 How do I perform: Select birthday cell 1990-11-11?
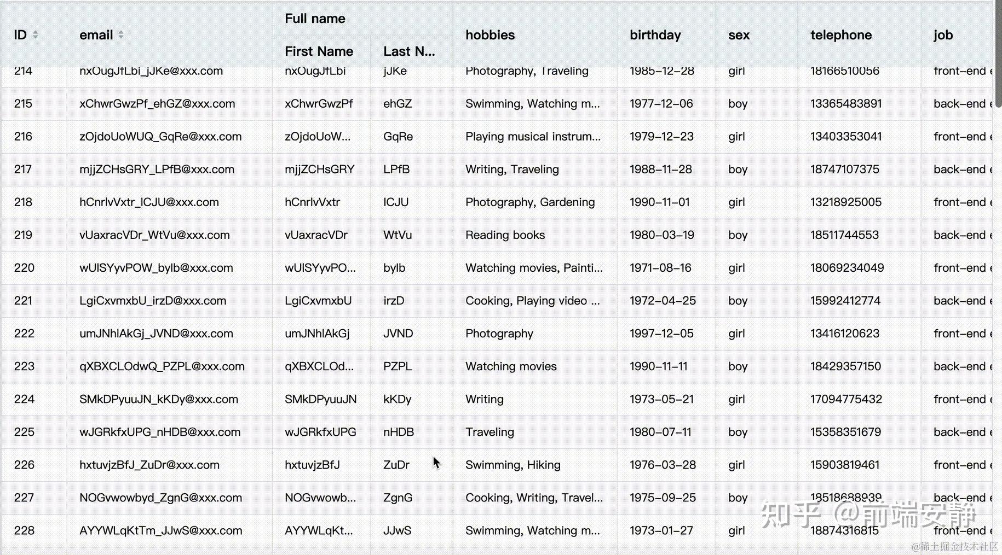pyautogui.click(x=658, y=366)
